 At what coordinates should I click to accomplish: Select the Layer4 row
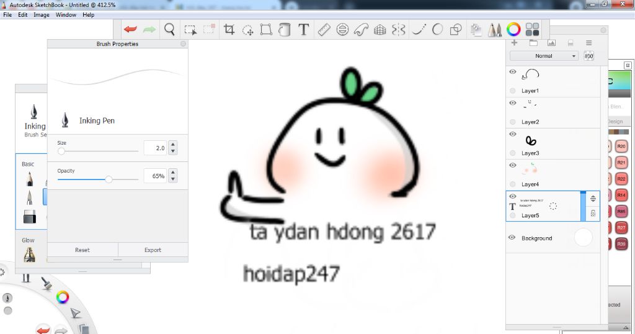tap(553, 174)
